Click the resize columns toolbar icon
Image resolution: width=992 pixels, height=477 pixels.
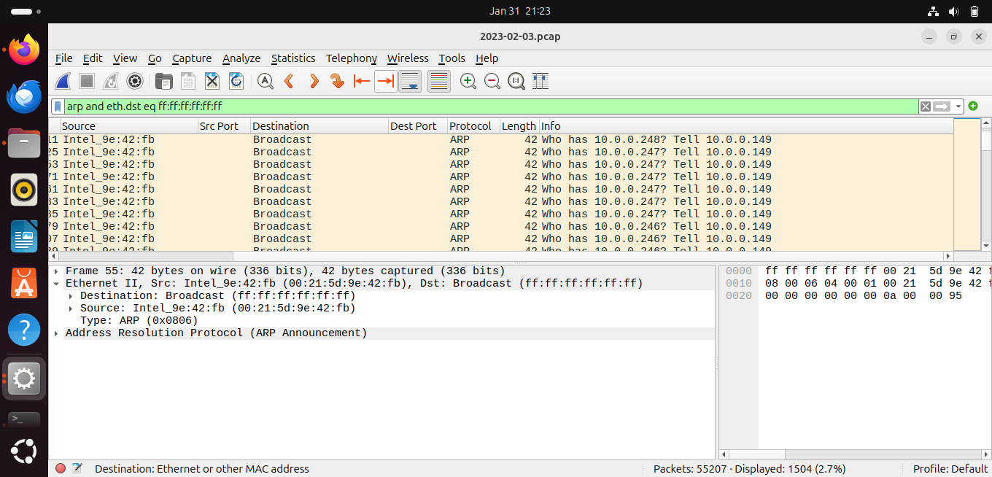(540, 81)
